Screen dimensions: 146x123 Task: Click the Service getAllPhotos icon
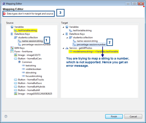tap(67, 48)
